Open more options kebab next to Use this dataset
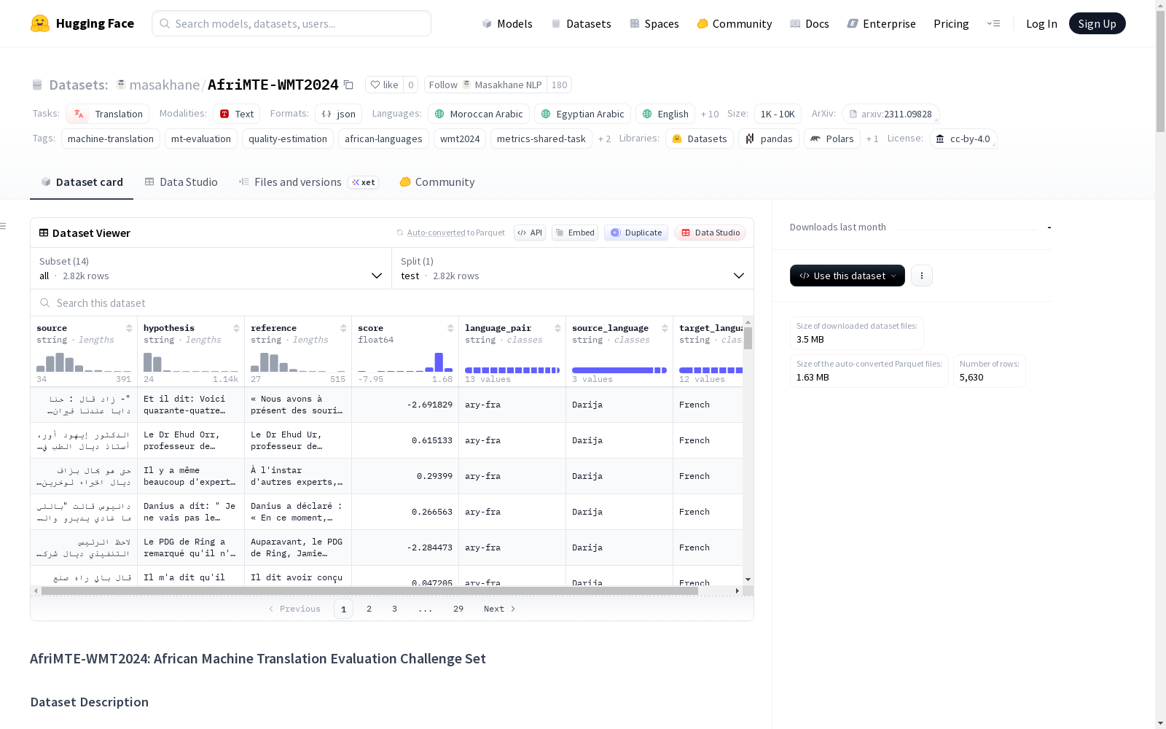 pos(922,276)
